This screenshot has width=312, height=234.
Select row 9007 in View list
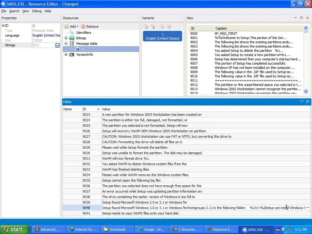coord(246,63)
